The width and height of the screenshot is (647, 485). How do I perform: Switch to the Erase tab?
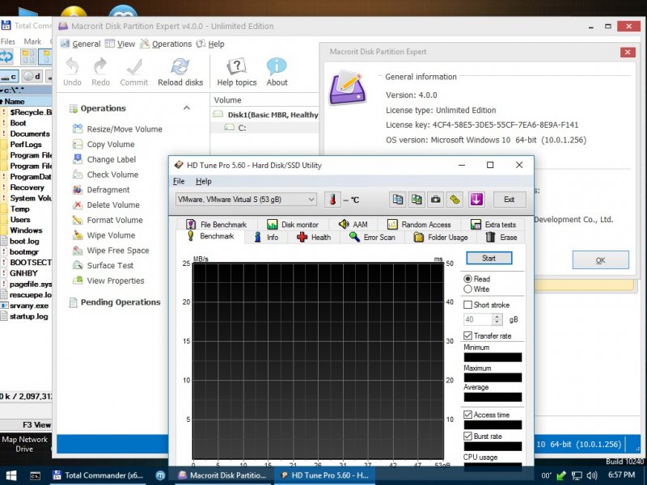[x=501, y=237]
